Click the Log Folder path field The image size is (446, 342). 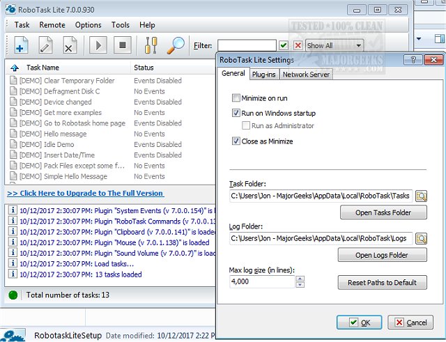coord(321,238)
